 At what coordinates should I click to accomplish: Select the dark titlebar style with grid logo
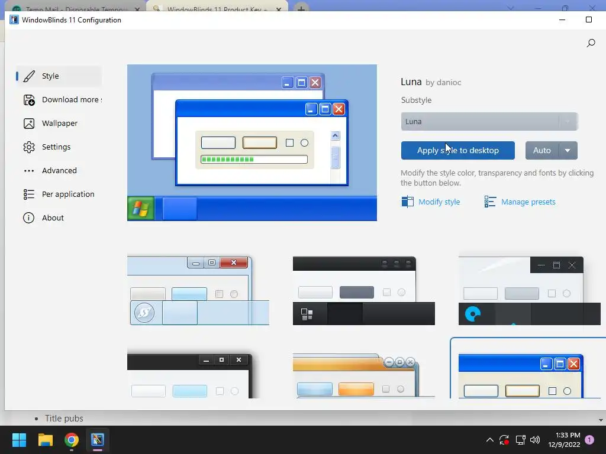point(364,291)
